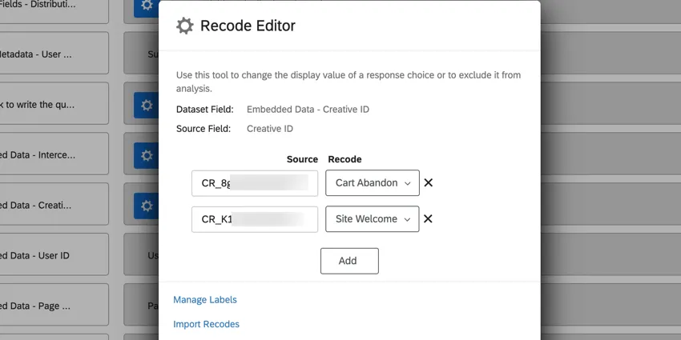
Task: Open gear settings beside Fields - Distributi... field
Action: click(146, 6)
